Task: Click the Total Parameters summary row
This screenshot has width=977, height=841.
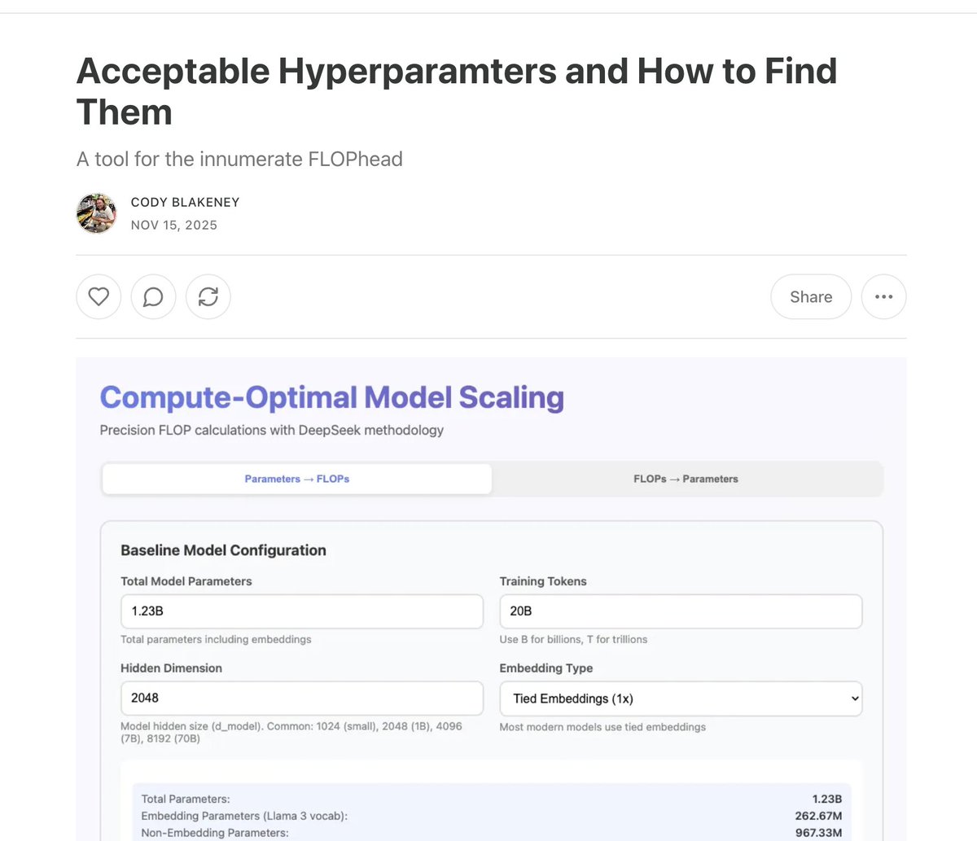Action: pos(488,799)
